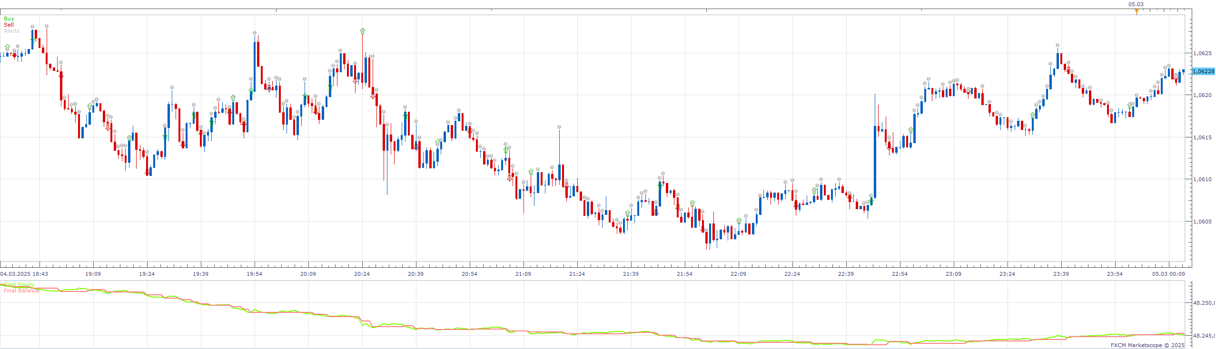1216x349 pixels.
Task: Click the 05.03 00:09 time label
Action: coord(1168,274)
